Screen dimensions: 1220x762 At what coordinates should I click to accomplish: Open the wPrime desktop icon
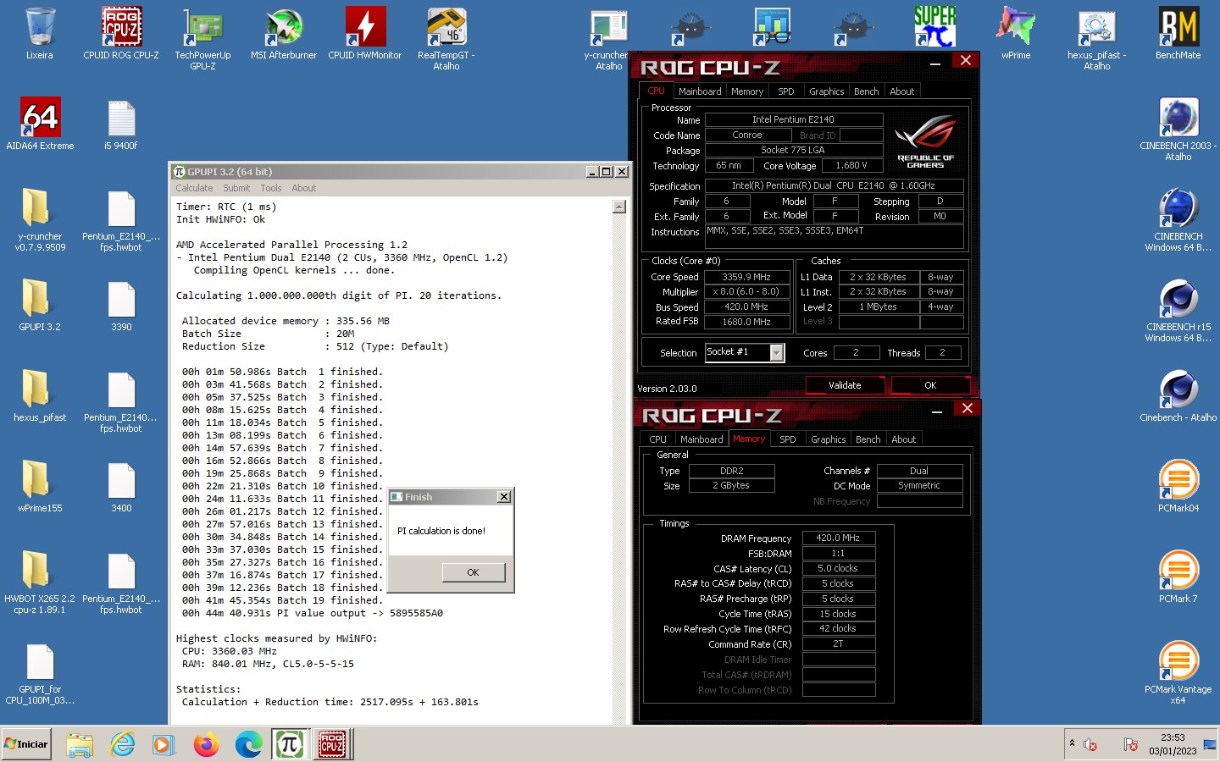(1016, 34)
